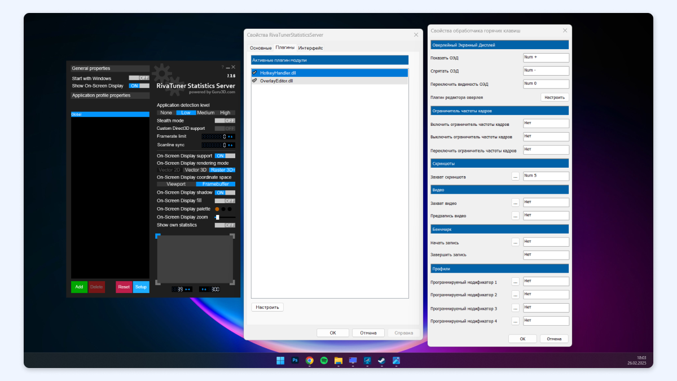Enable Stealth mode switch
This screenshot has width=677, height=381.
tap(225, 121)
